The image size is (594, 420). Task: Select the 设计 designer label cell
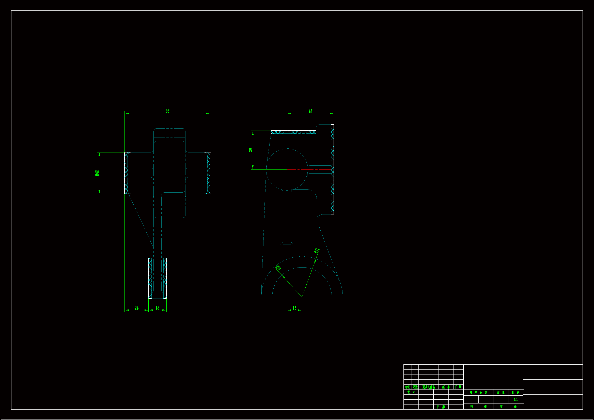(x=411, y=392)
